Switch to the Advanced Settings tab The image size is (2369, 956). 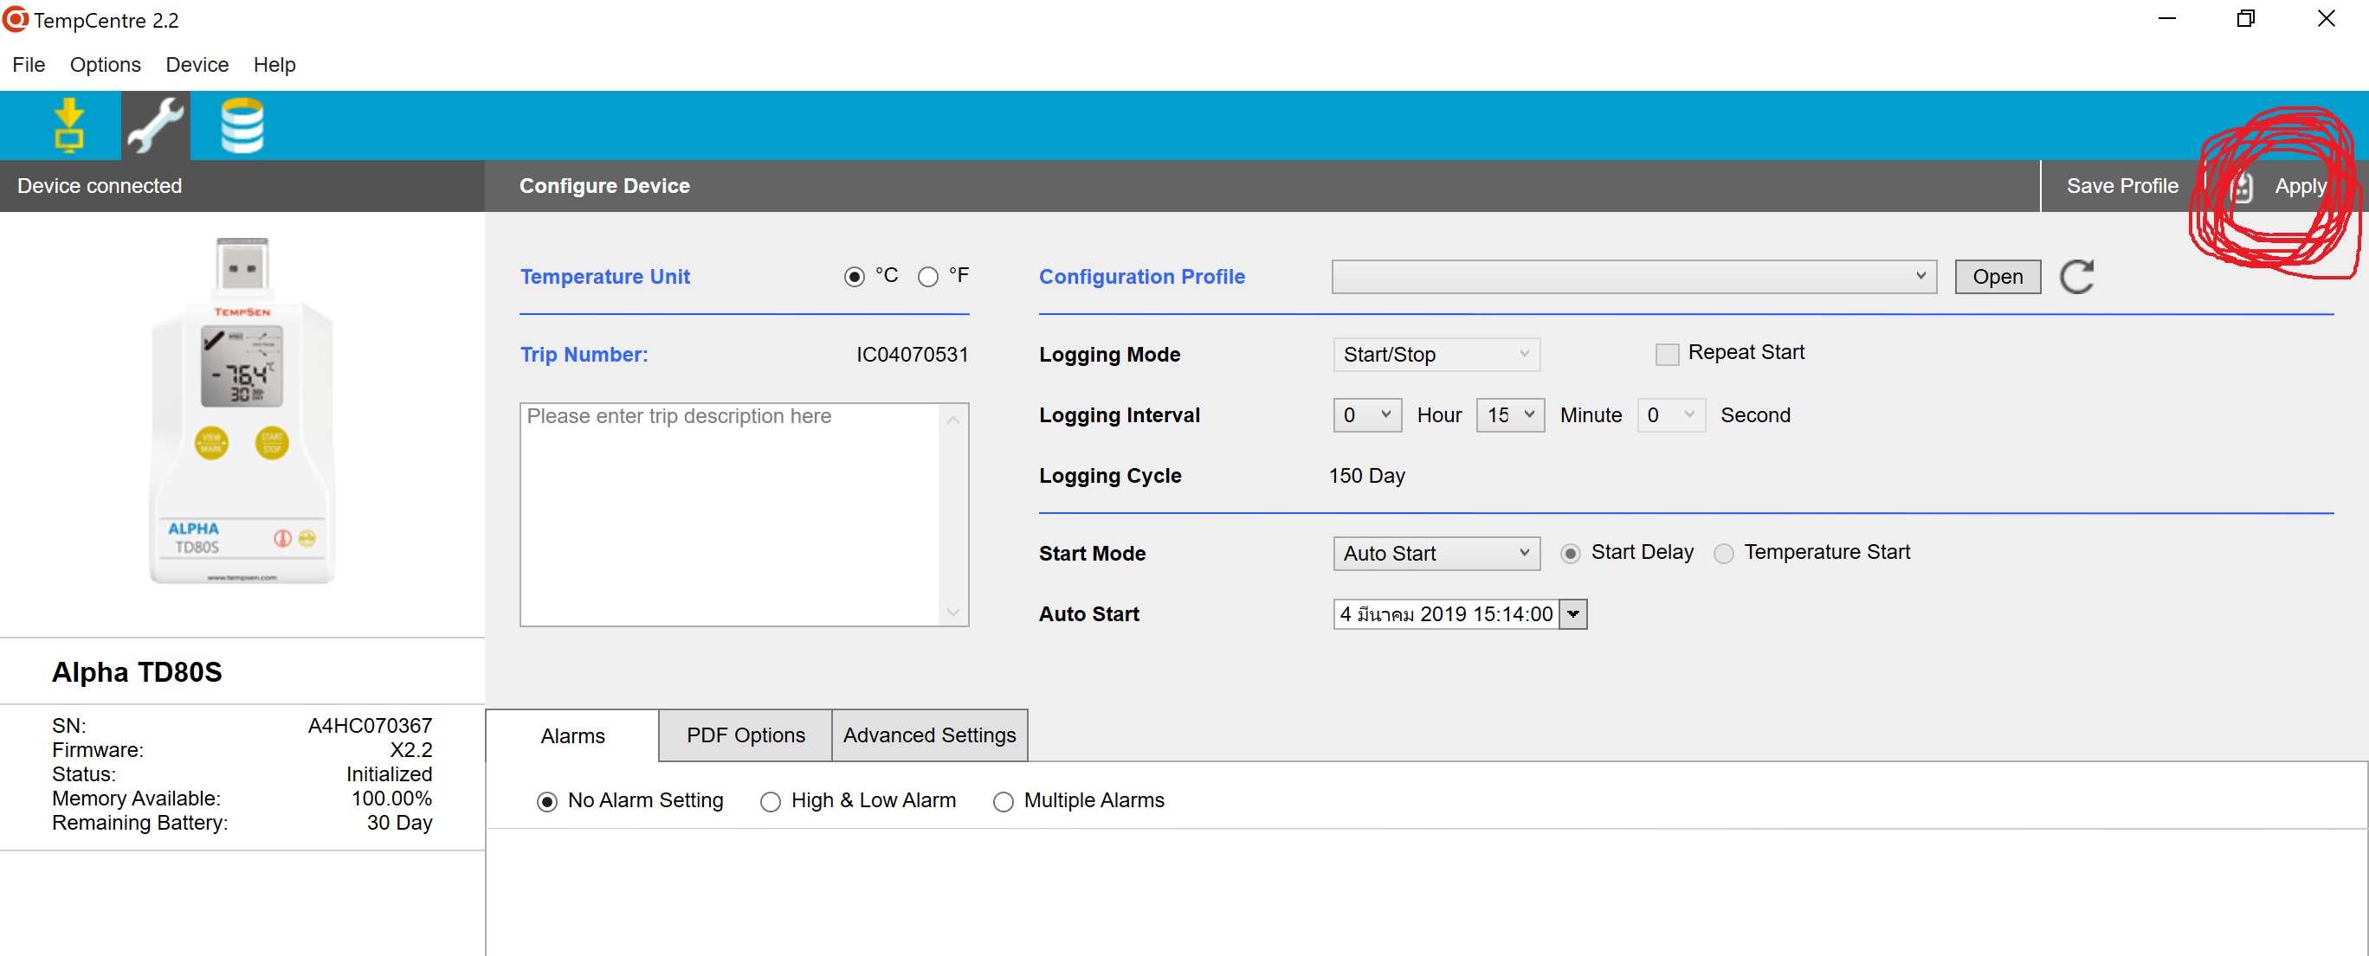coord(929,735)
